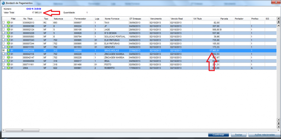Tick the checkbox for the ROBERTO row
This screenshot has height=139, width=281.
[4, 68]
